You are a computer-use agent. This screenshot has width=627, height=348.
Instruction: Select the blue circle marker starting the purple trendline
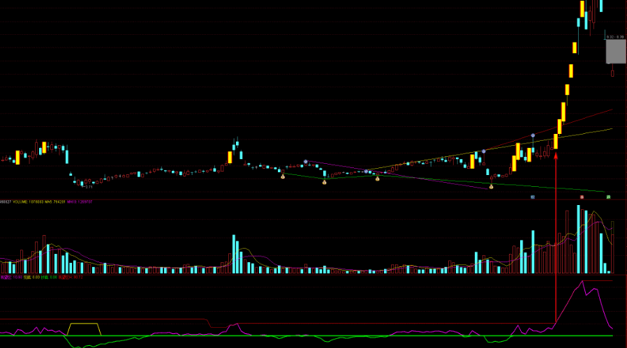(x=306, y=162)
